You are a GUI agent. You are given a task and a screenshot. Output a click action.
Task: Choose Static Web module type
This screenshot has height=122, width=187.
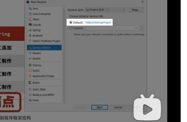[44, 89]
